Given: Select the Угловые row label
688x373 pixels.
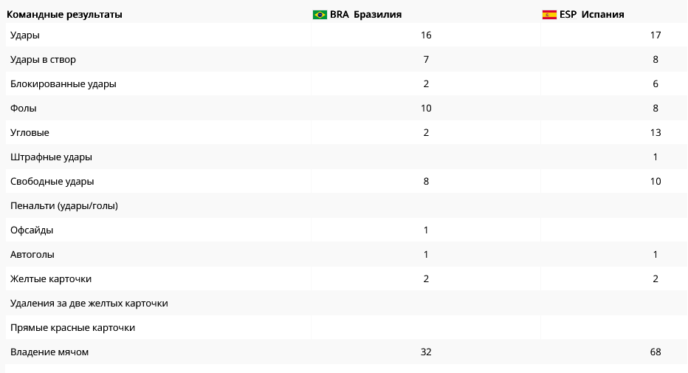Looking at the screenshot, I should 30,132.
